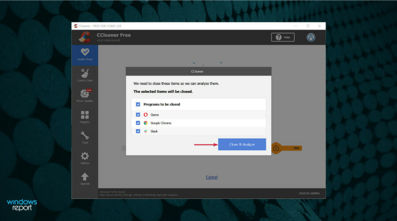
Task: Open the Tools wrench section
Action: [85, 137]
